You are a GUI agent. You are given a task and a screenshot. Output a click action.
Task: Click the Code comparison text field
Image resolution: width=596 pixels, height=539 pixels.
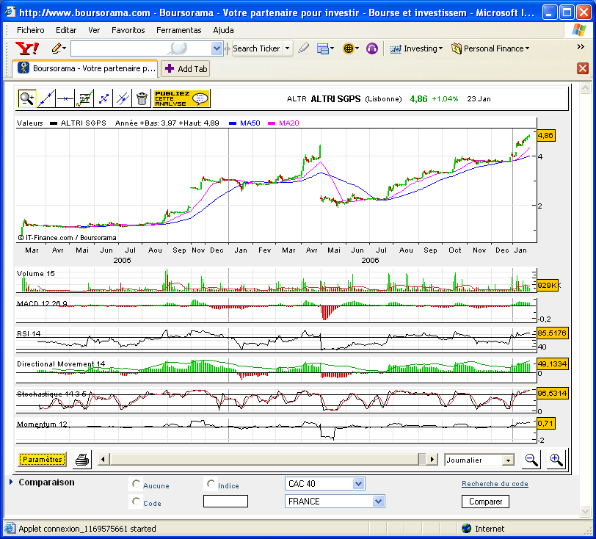coord(225,502)
